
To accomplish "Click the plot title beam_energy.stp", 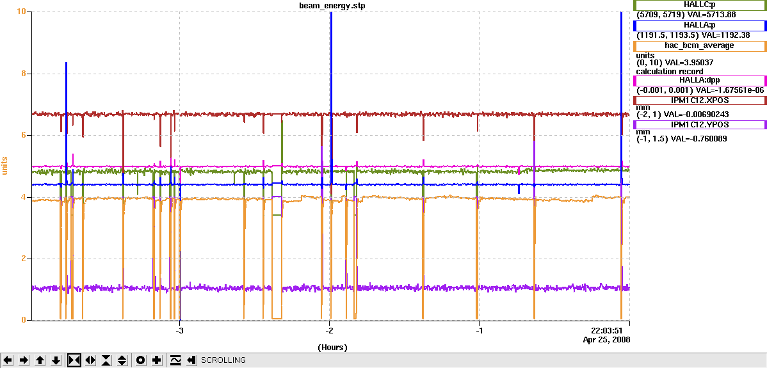I will point(332,5).
